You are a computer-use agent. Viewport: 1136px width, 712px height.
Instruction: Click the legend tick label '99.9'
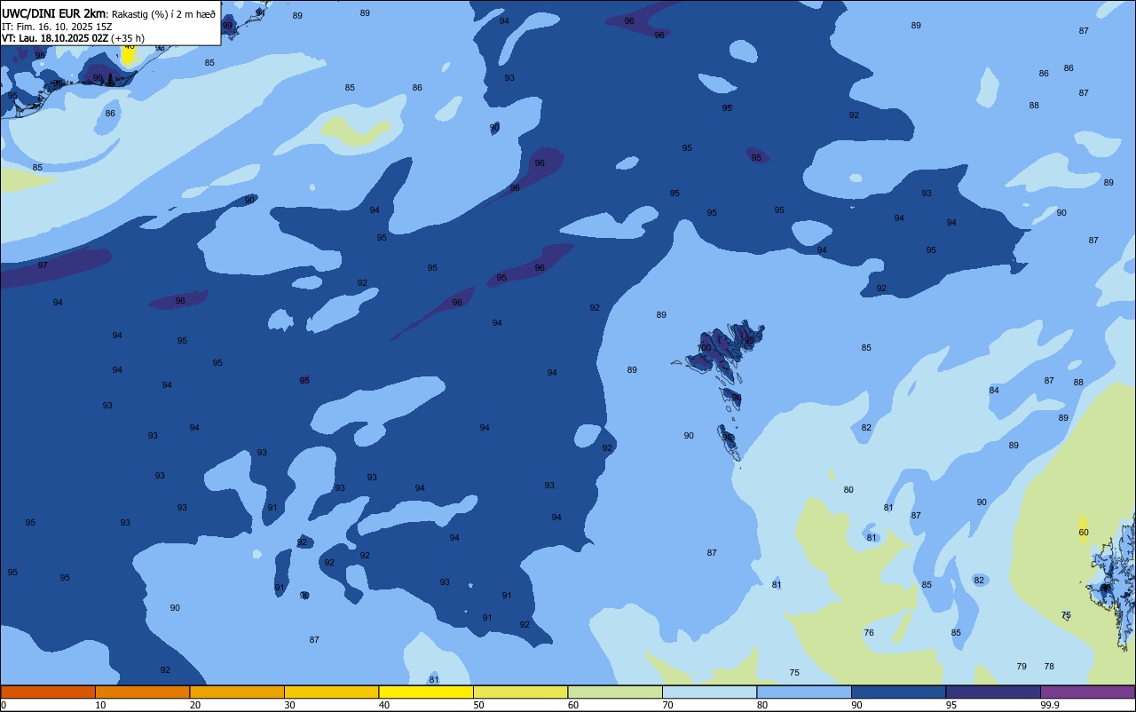coord(1050,705)
